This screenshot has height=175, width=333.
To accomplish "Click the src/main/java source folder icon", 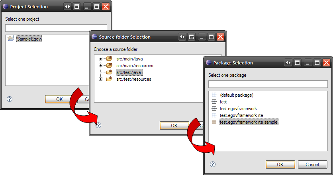I will click(x=110, y=59).
